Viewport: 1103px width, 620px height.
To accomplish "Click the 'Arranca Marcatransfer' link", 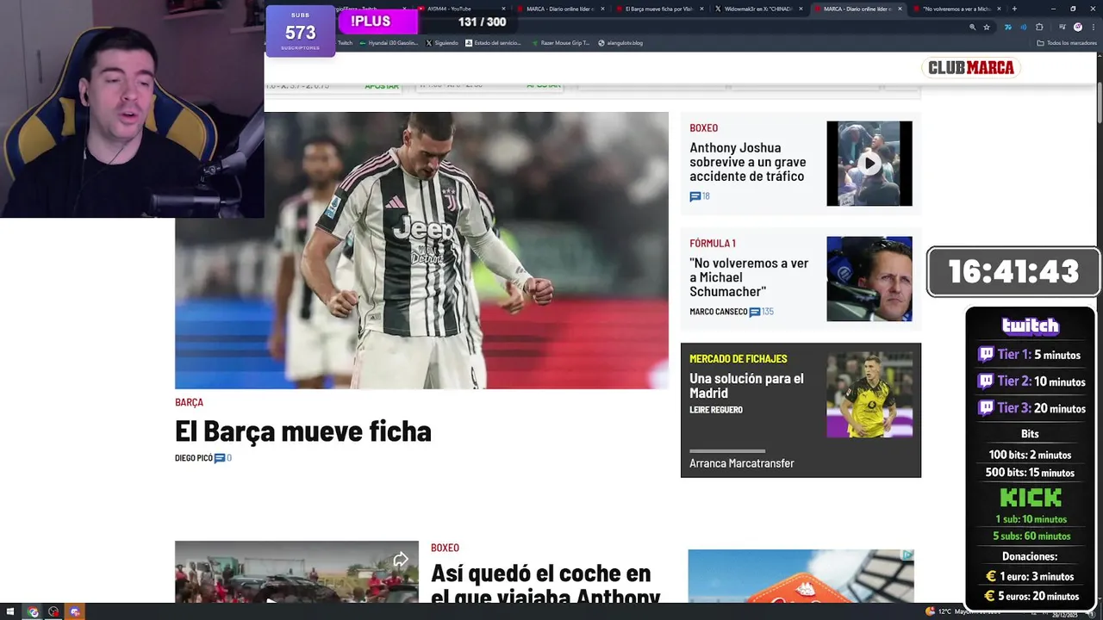I will [742, 463].
